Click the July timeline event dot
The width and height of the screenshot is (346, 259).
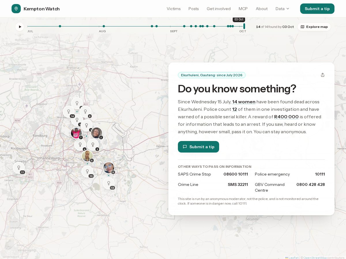60,26
